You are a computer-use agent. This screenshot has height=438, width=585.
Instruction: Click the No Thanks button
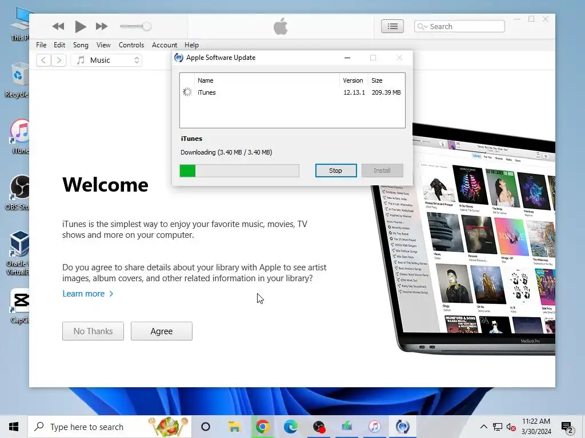click(93, 331)
